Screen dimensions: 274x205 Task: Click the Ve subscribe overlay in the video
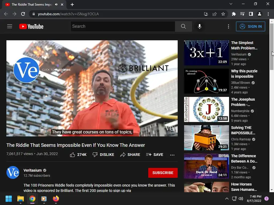[x=26, y=70]
